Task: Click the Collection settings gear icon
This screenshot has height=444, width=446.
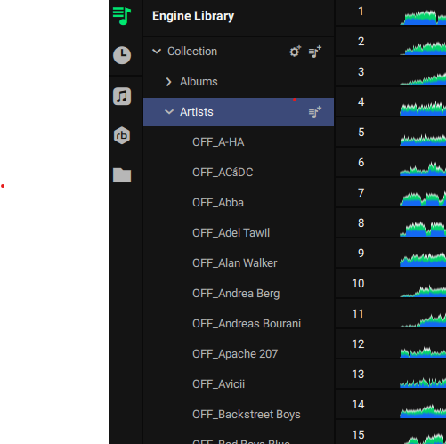Action: 296,52
